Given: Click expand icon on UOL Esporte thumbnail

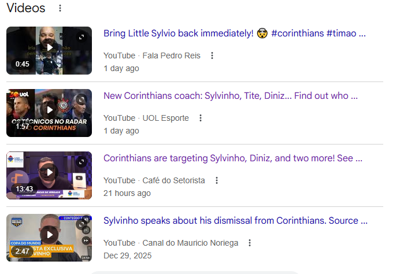Looking at the screenshot, I should tap(82, 99).
